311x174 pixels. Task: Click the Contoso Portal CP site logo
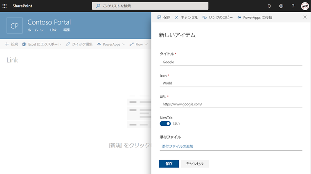tap(14, 26)
